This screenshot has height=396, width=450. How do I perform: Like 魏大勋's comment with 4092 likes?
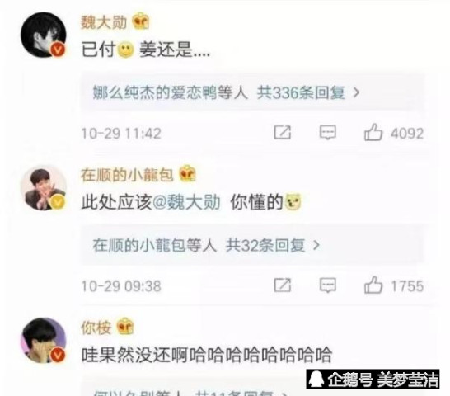[373, 133]
